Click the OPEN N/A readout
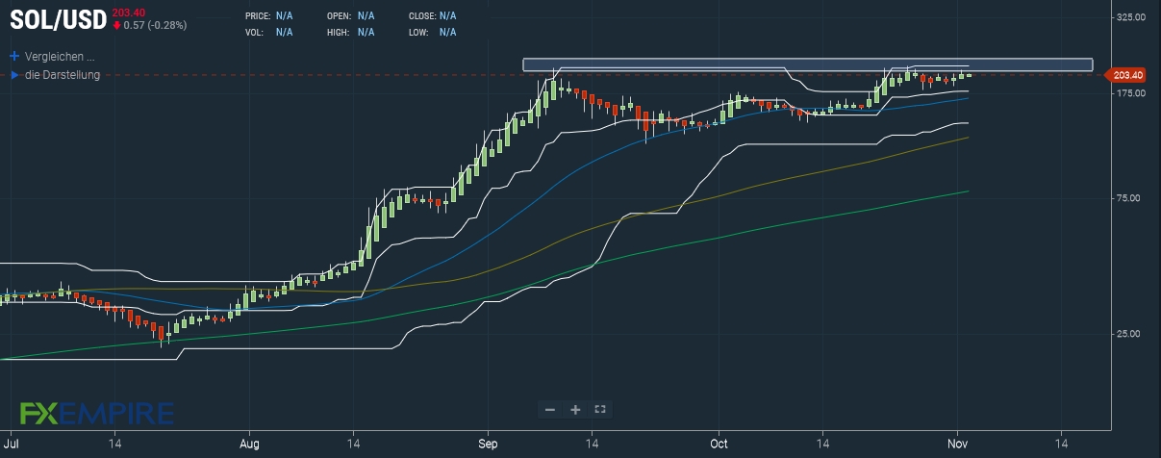 pyautogui.click(x=351, y=16)
